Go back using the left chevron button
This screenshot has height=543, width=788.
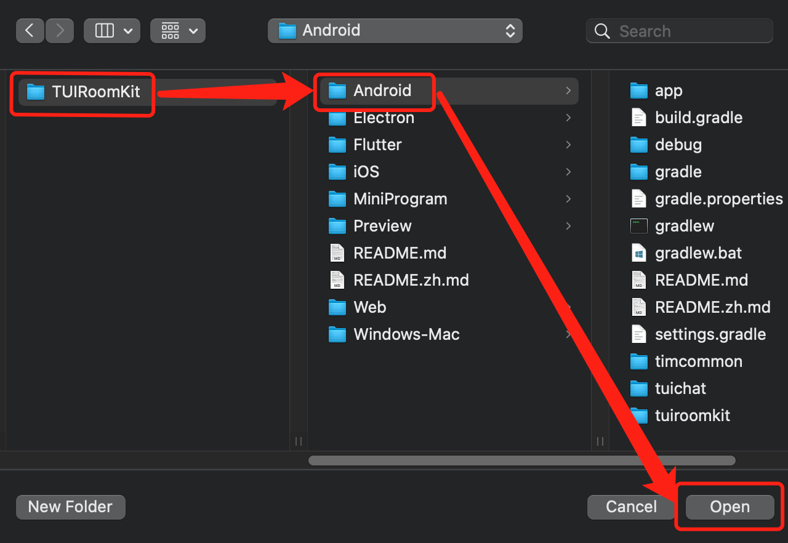click(30, 31)
